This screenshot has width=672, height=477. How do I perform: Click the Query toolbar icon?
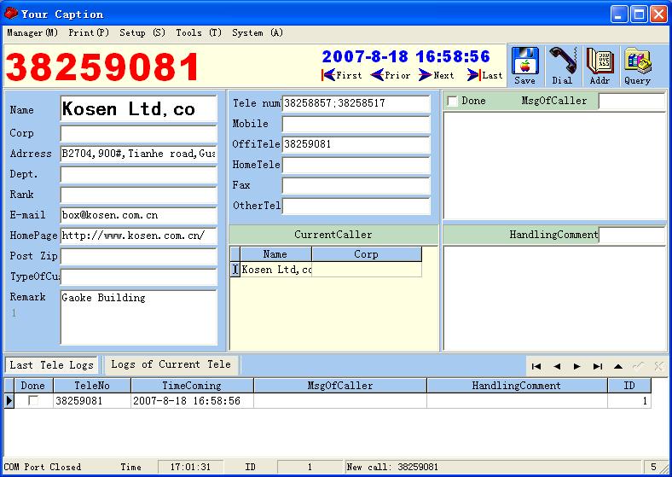coord(636,66)
